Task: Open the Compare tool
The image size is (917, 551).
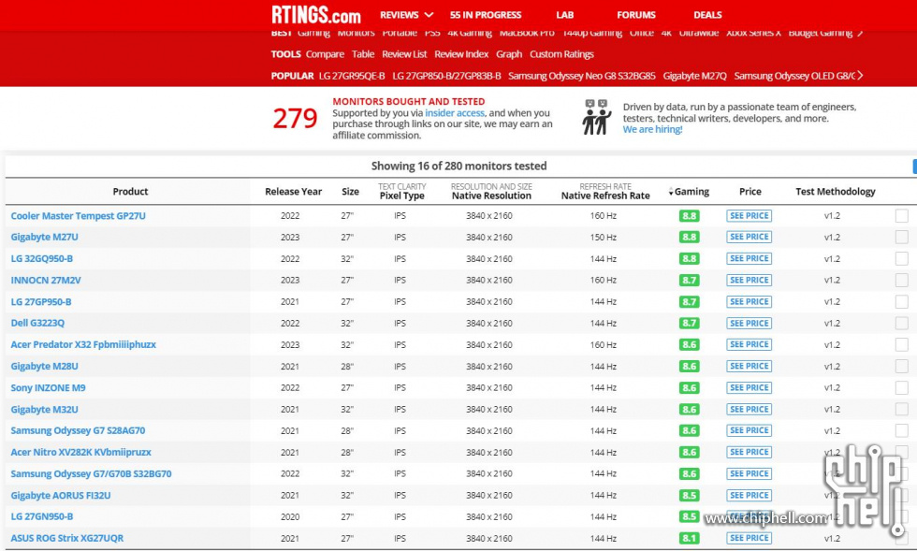Action: 325,54
